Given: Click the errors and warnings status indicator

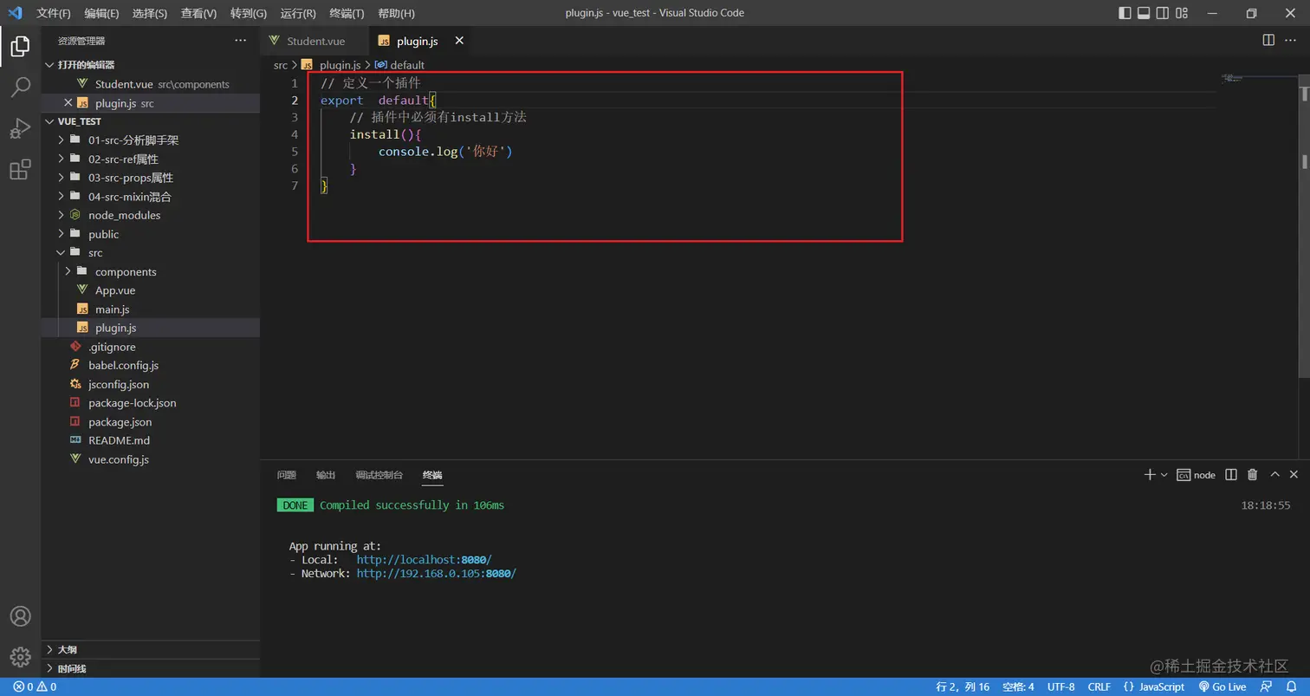Looking at the screenshot, I should 35,686.
